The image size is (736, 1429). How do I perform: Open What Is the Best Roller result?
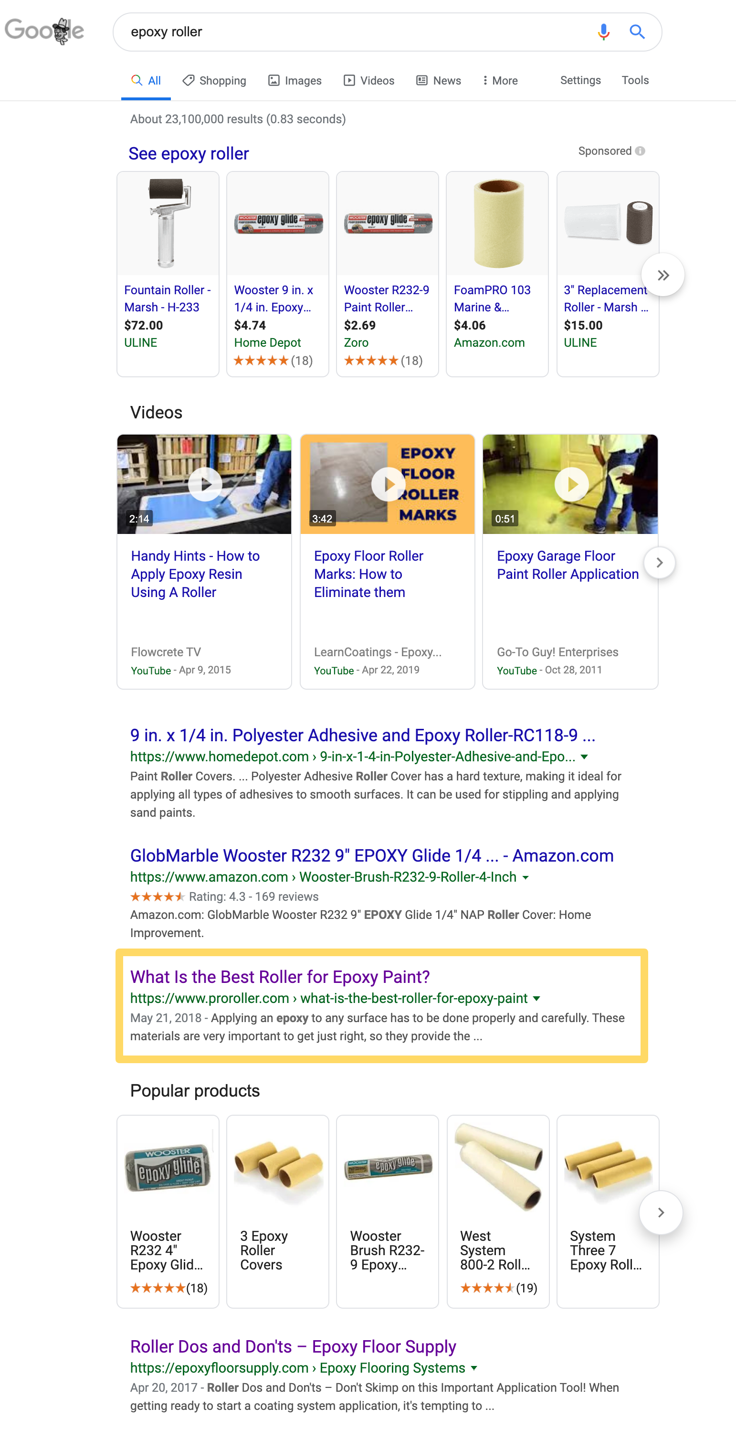[280, 976]
